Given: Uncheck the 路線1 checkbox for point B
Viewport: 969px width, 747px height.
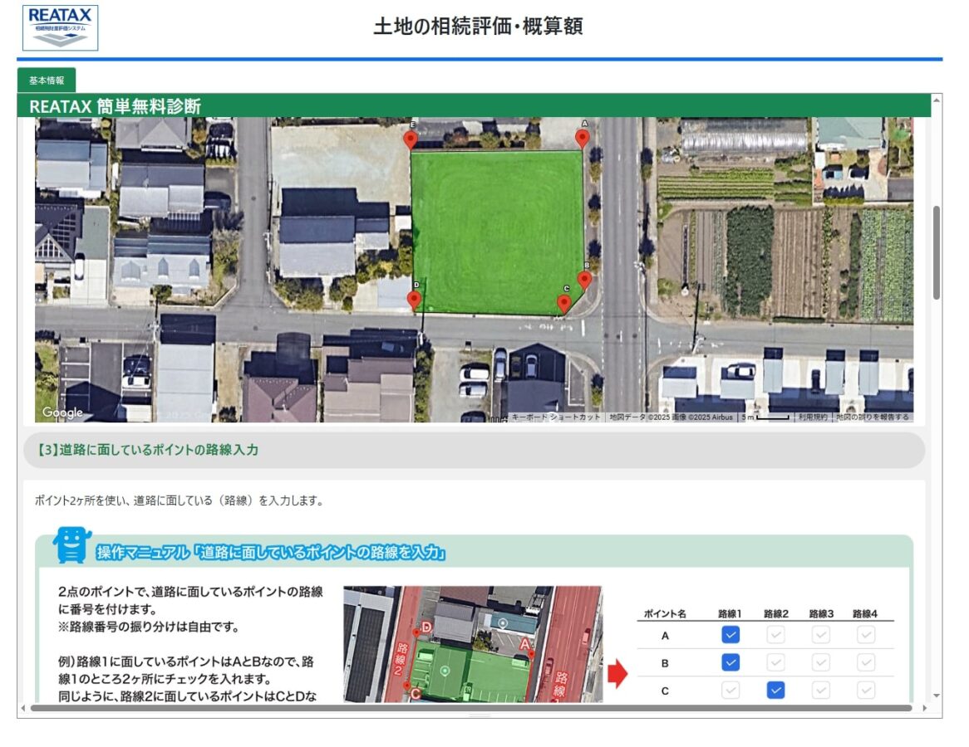Looking at the screenshot, I should pyautogui.click(x=729, y=662).
